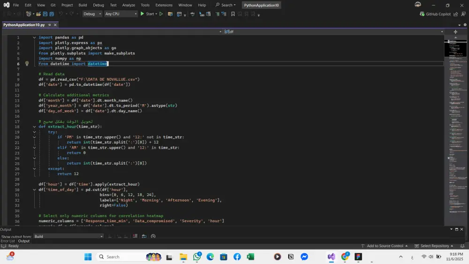Image resolution: width=469 pixels, height=264 pixels.
Task: Open the File menu
Action: [16, 5]
